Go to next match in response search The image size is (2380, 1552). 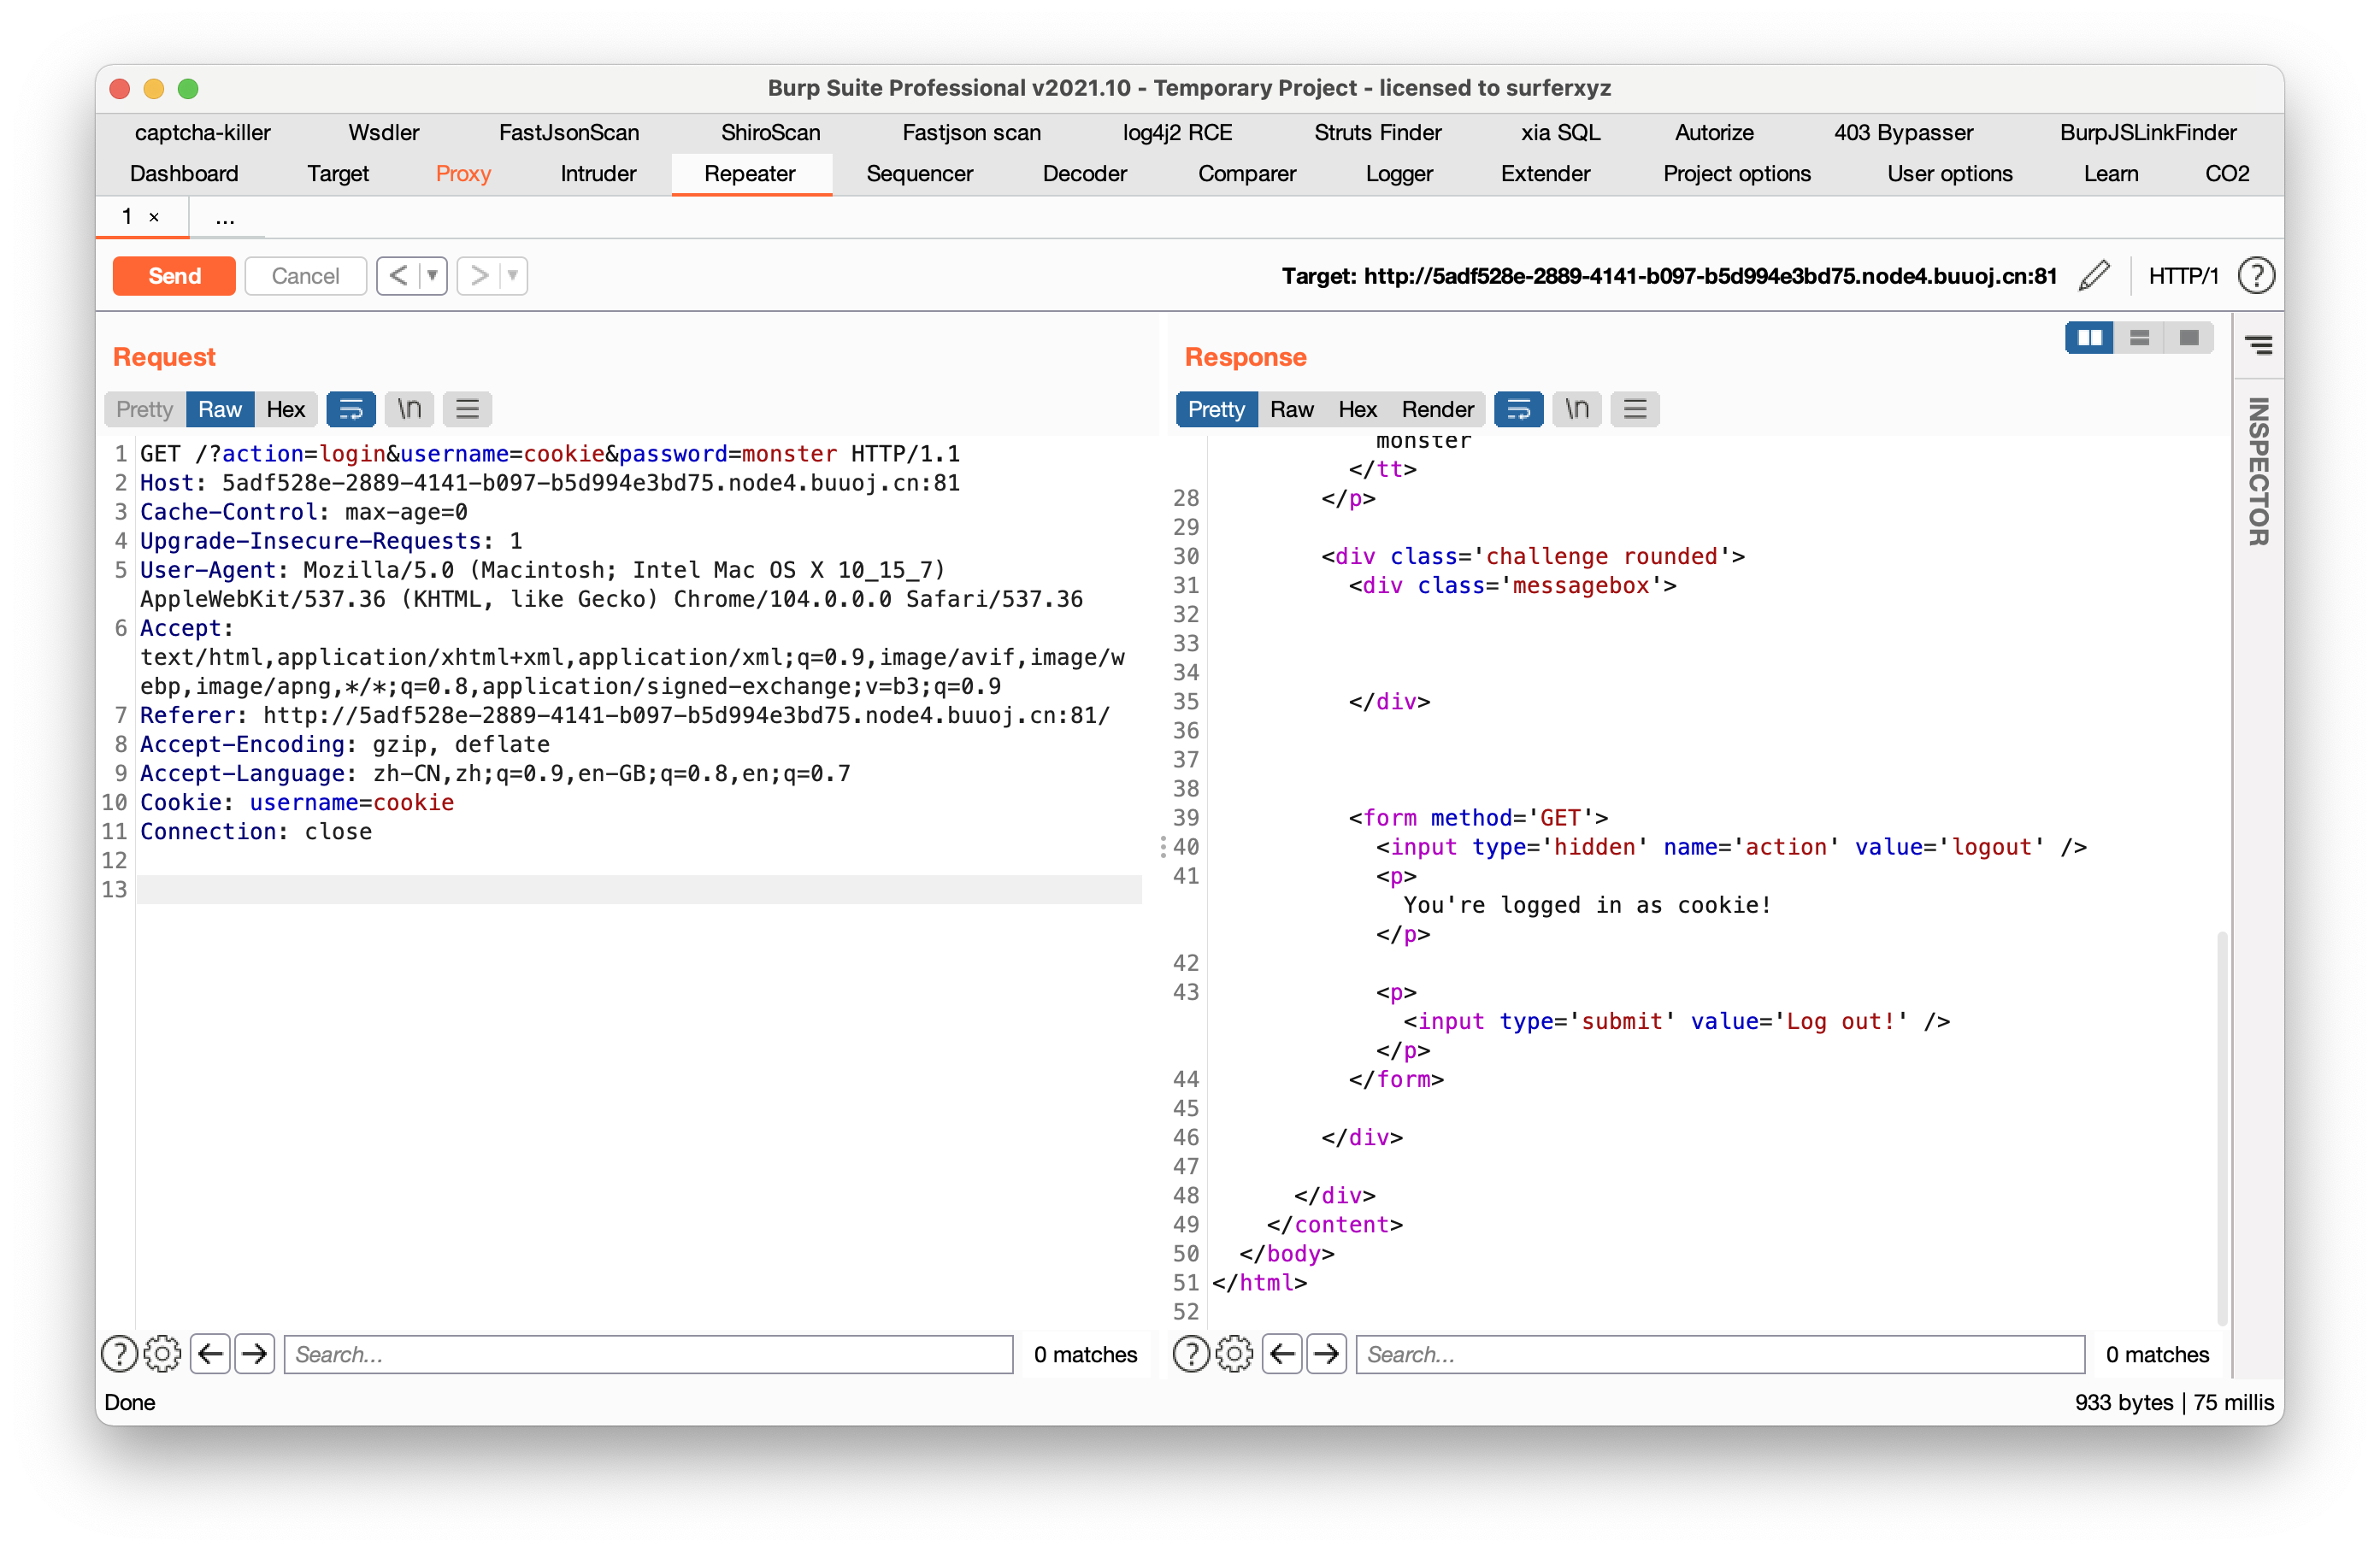pyautogui.click(x=1326, y=1354)
